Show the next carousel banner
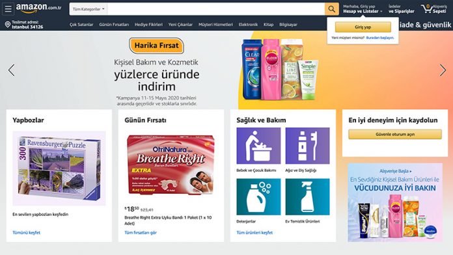 point(443,70)
